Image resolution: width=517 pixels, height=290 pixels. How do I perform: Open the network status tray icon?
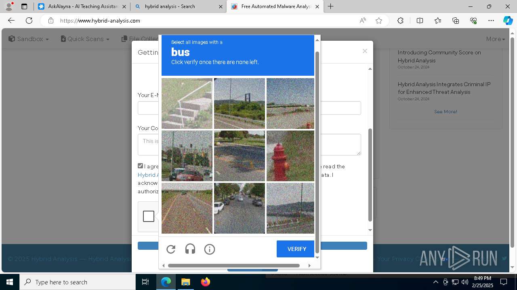pos(455,282)
